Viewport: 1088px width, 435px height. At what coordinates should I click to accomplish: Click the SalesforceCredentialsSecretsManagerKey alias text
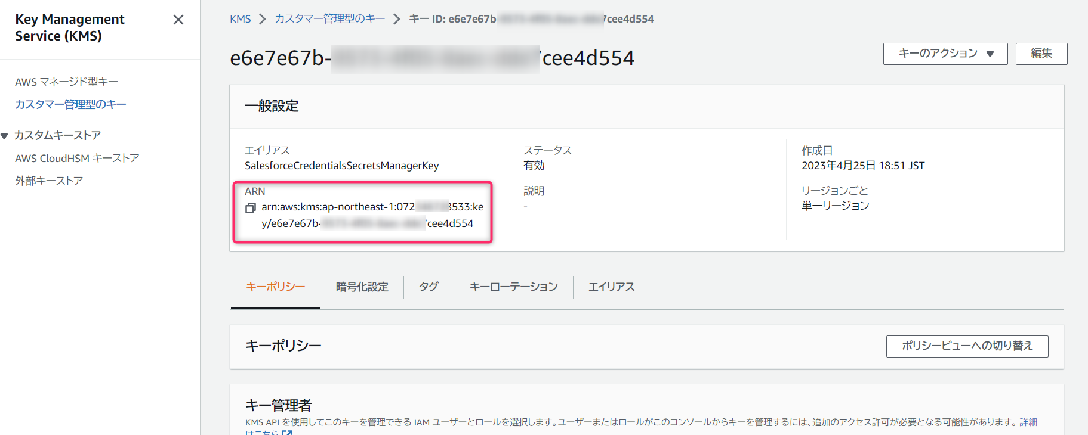342,166
